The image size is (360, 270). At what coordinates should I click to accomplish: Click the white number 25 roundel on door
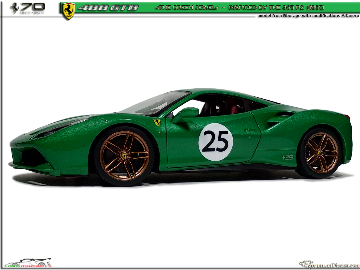click(216, 142)
